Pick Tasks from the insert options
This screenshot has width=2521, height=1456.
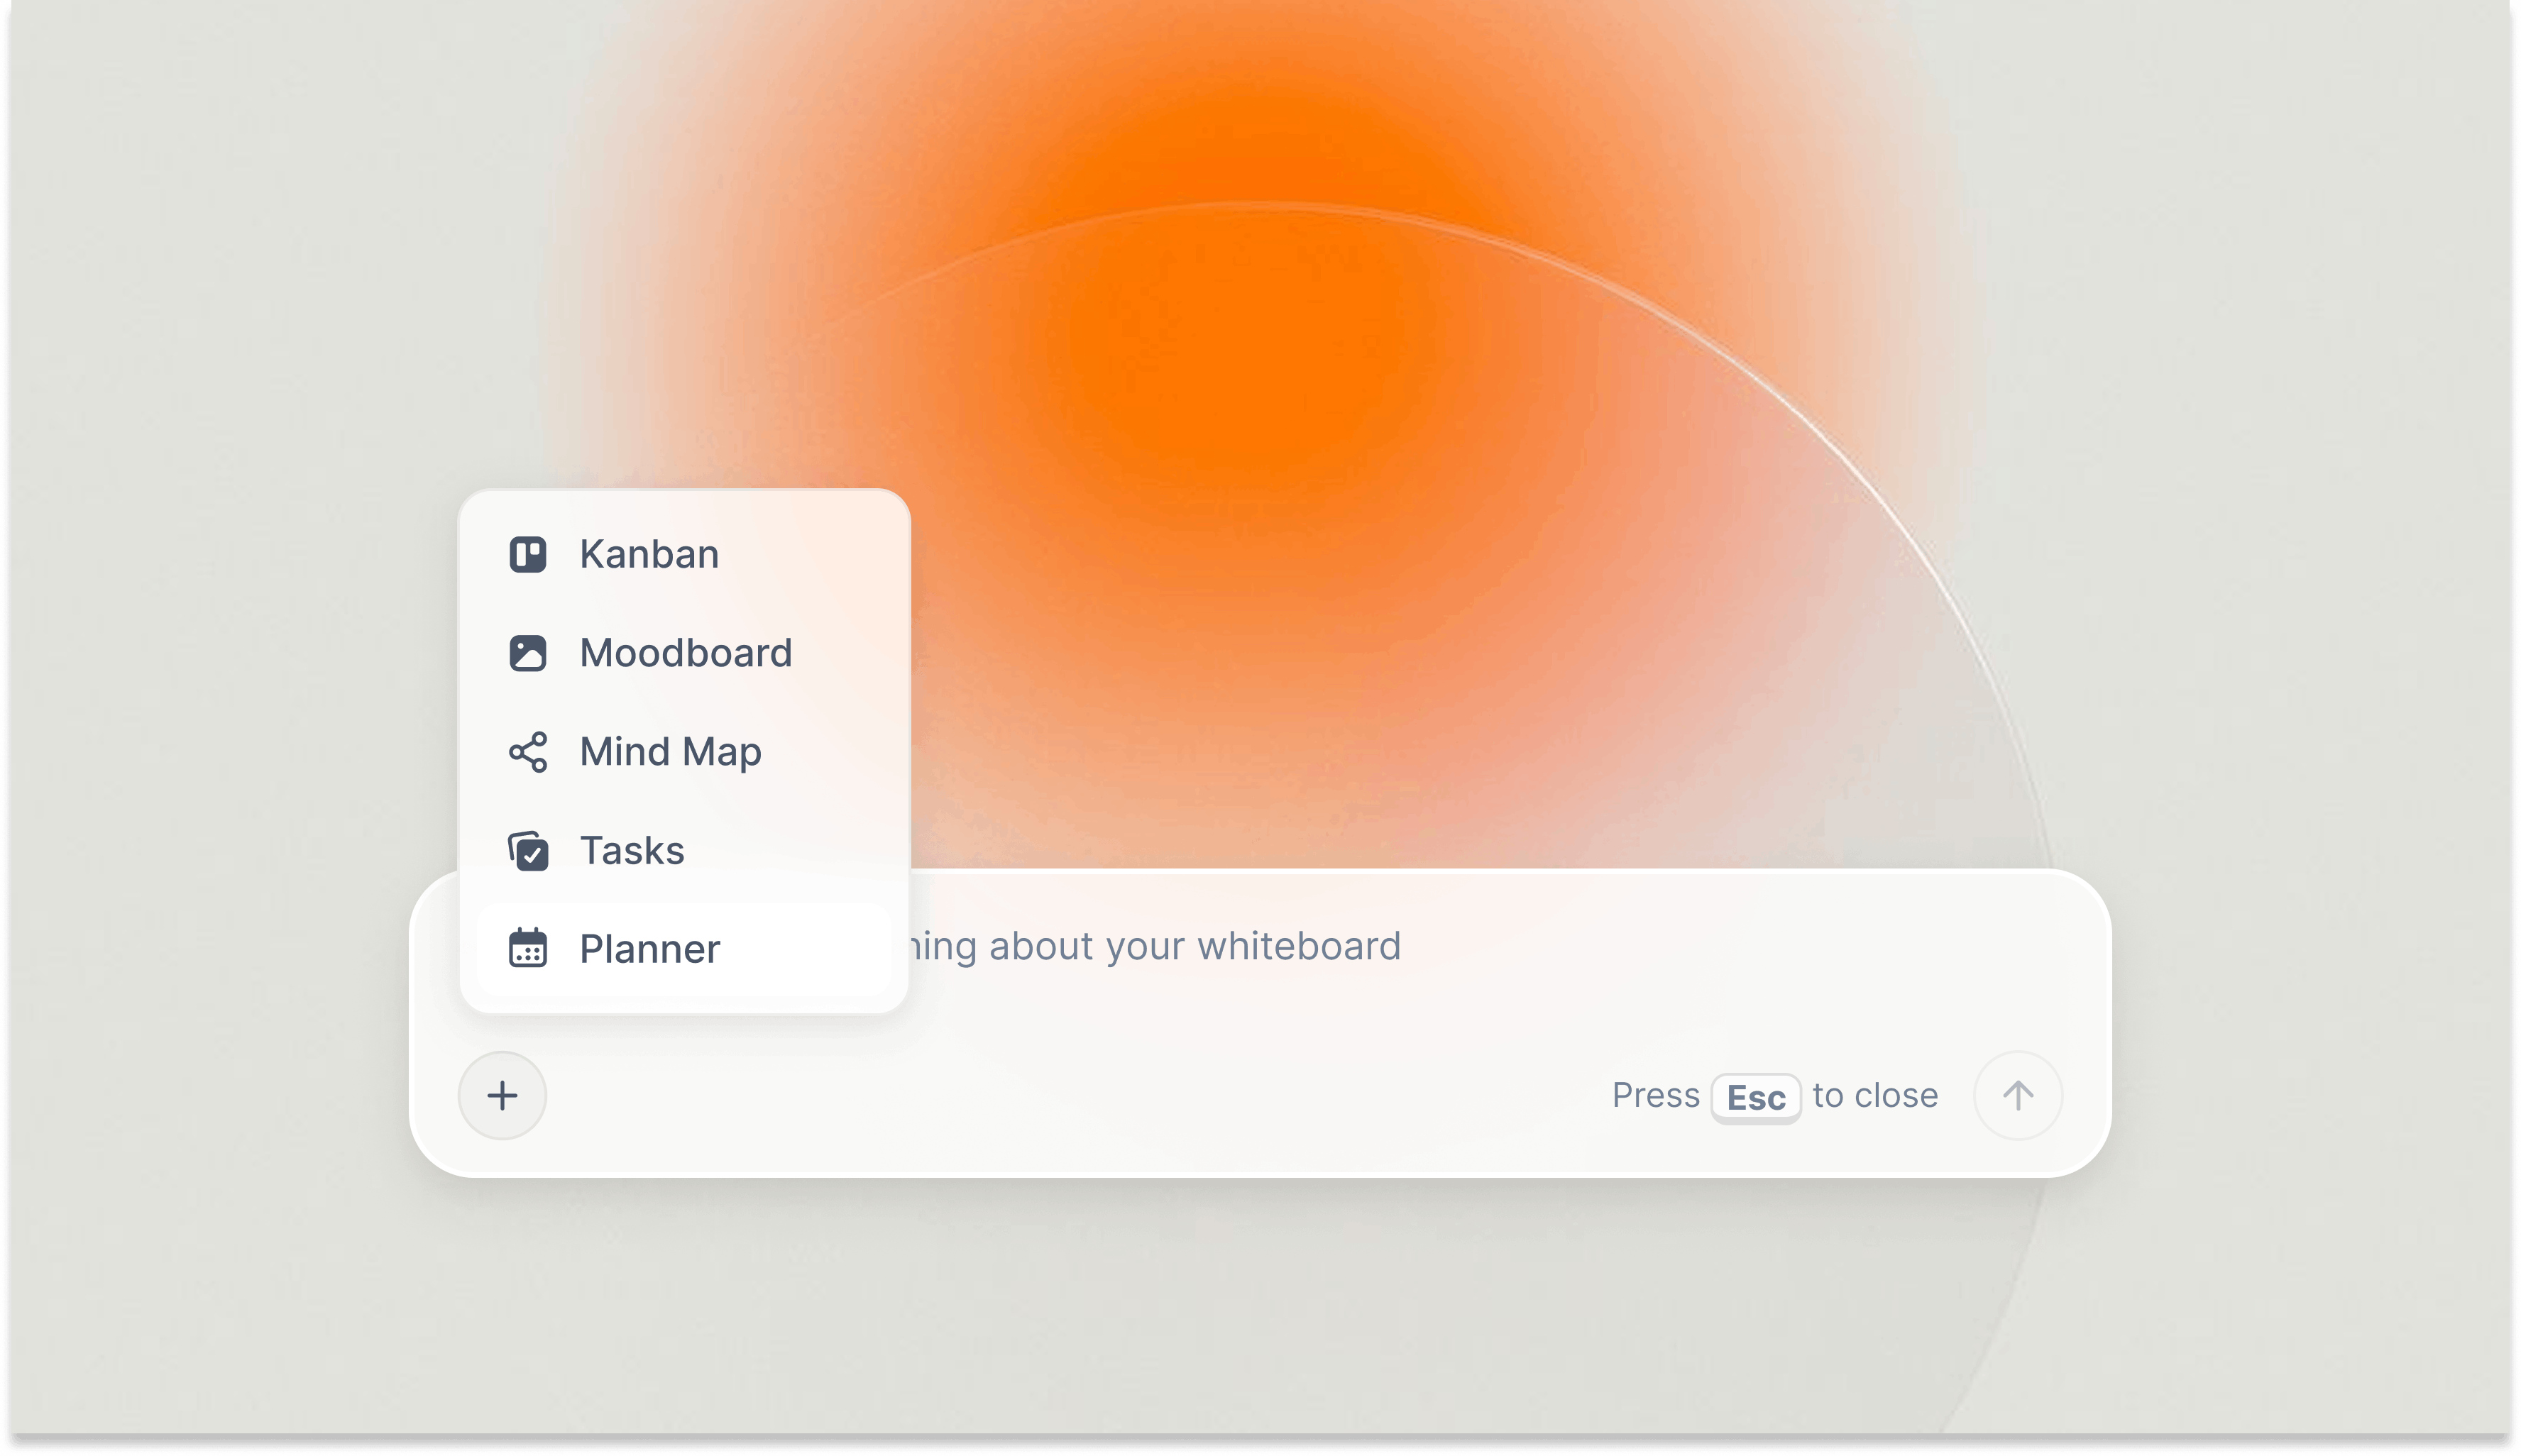pyautogui.click(x=632, y=849)
